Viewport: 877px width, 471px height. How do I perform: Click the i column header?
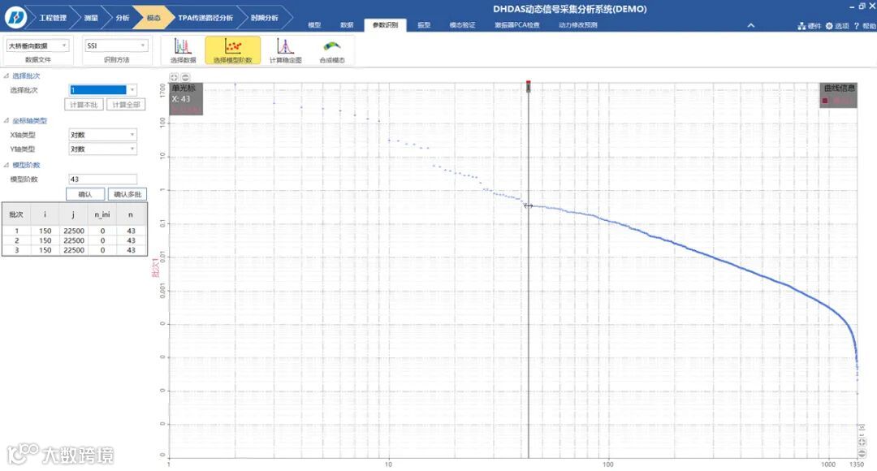coord(45,214)
